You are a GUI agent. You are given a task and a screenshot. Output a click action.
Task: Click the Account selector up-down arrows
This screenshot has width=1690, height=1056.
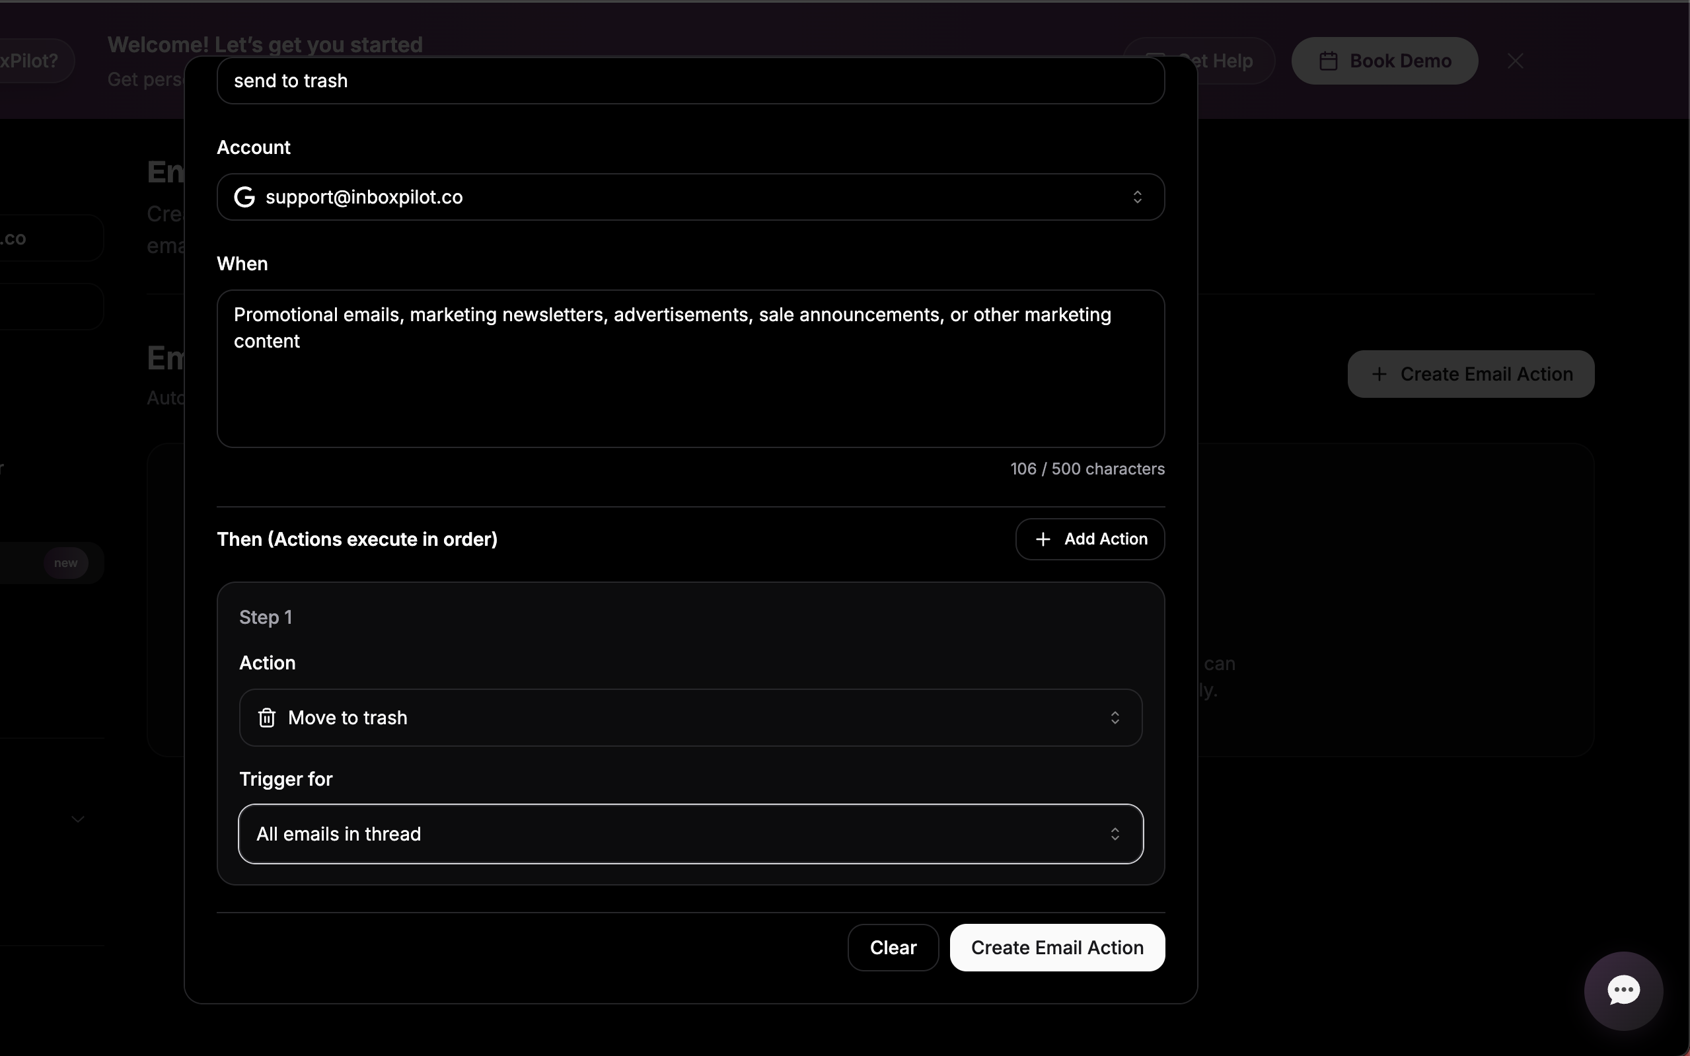(x=1137, y=197)
